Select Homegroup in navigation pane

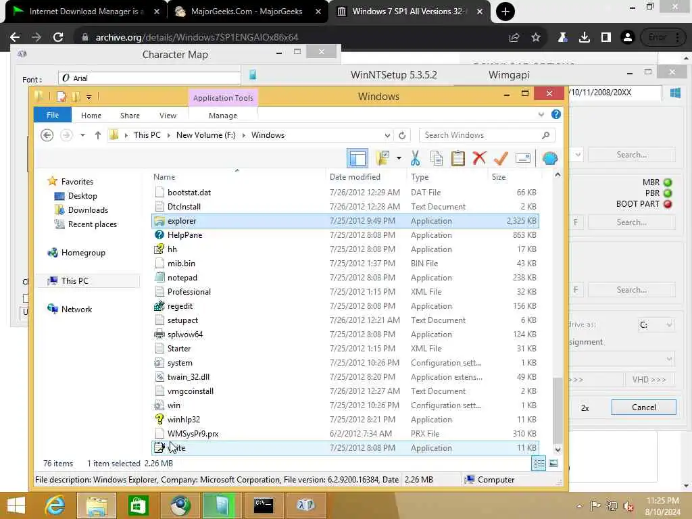click(x=83, y=253)
